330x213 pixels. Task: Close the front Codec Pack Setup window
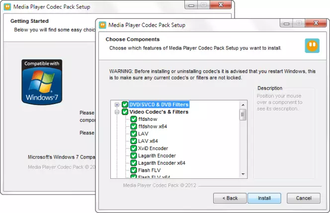(x=316, y=23)
